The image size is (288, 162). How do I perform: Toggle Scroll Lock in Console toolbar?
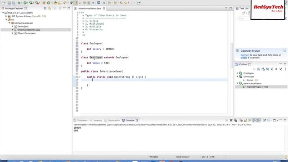(245, 120)
